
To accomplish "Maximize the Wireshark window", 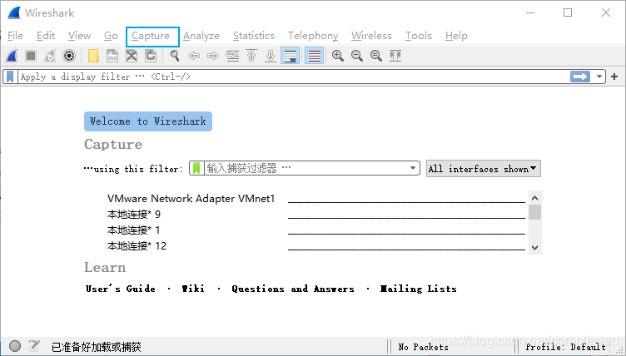I will point(568,12).
